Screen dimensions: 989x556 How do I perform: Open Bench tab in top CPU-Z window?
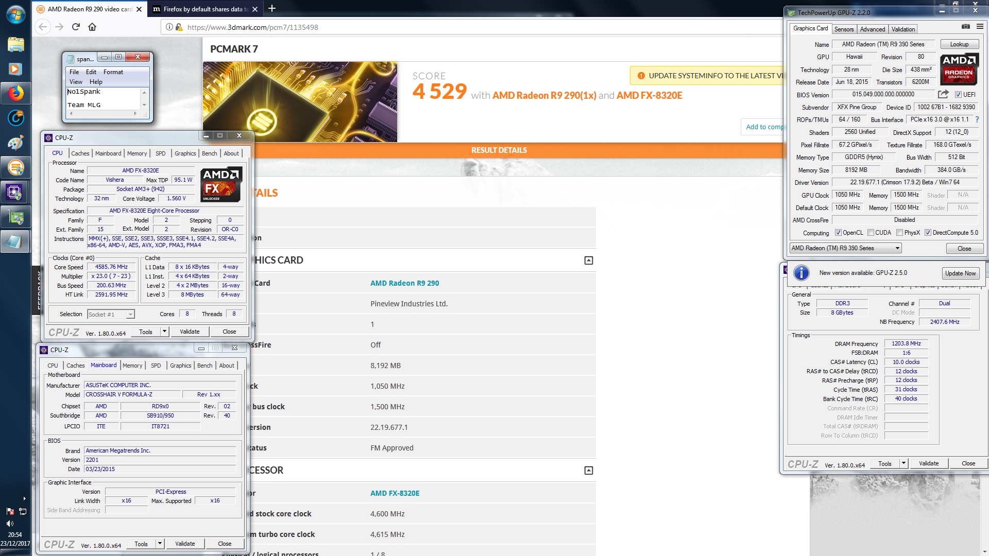click(x=209, y=153)
